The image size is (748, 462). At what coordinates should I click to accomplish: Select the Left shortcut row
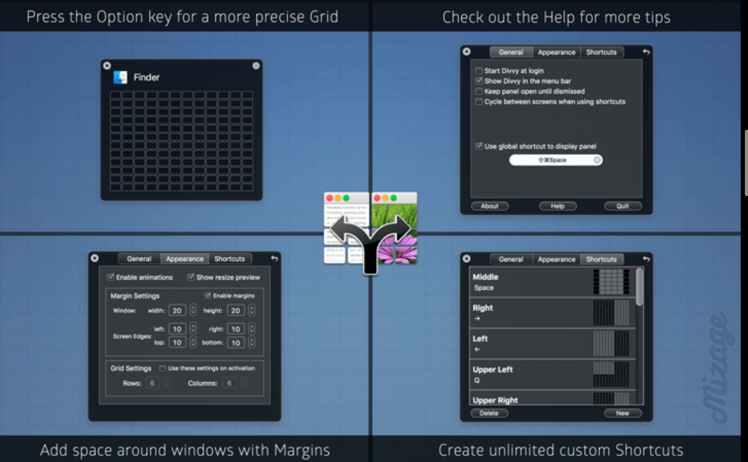(x=552, y=343)
